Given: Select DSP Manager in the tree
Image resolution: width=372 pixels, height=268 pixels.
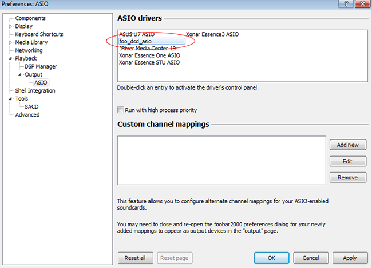Looking at the screenshot, I should pyautogui.click(x=41, y=67).
